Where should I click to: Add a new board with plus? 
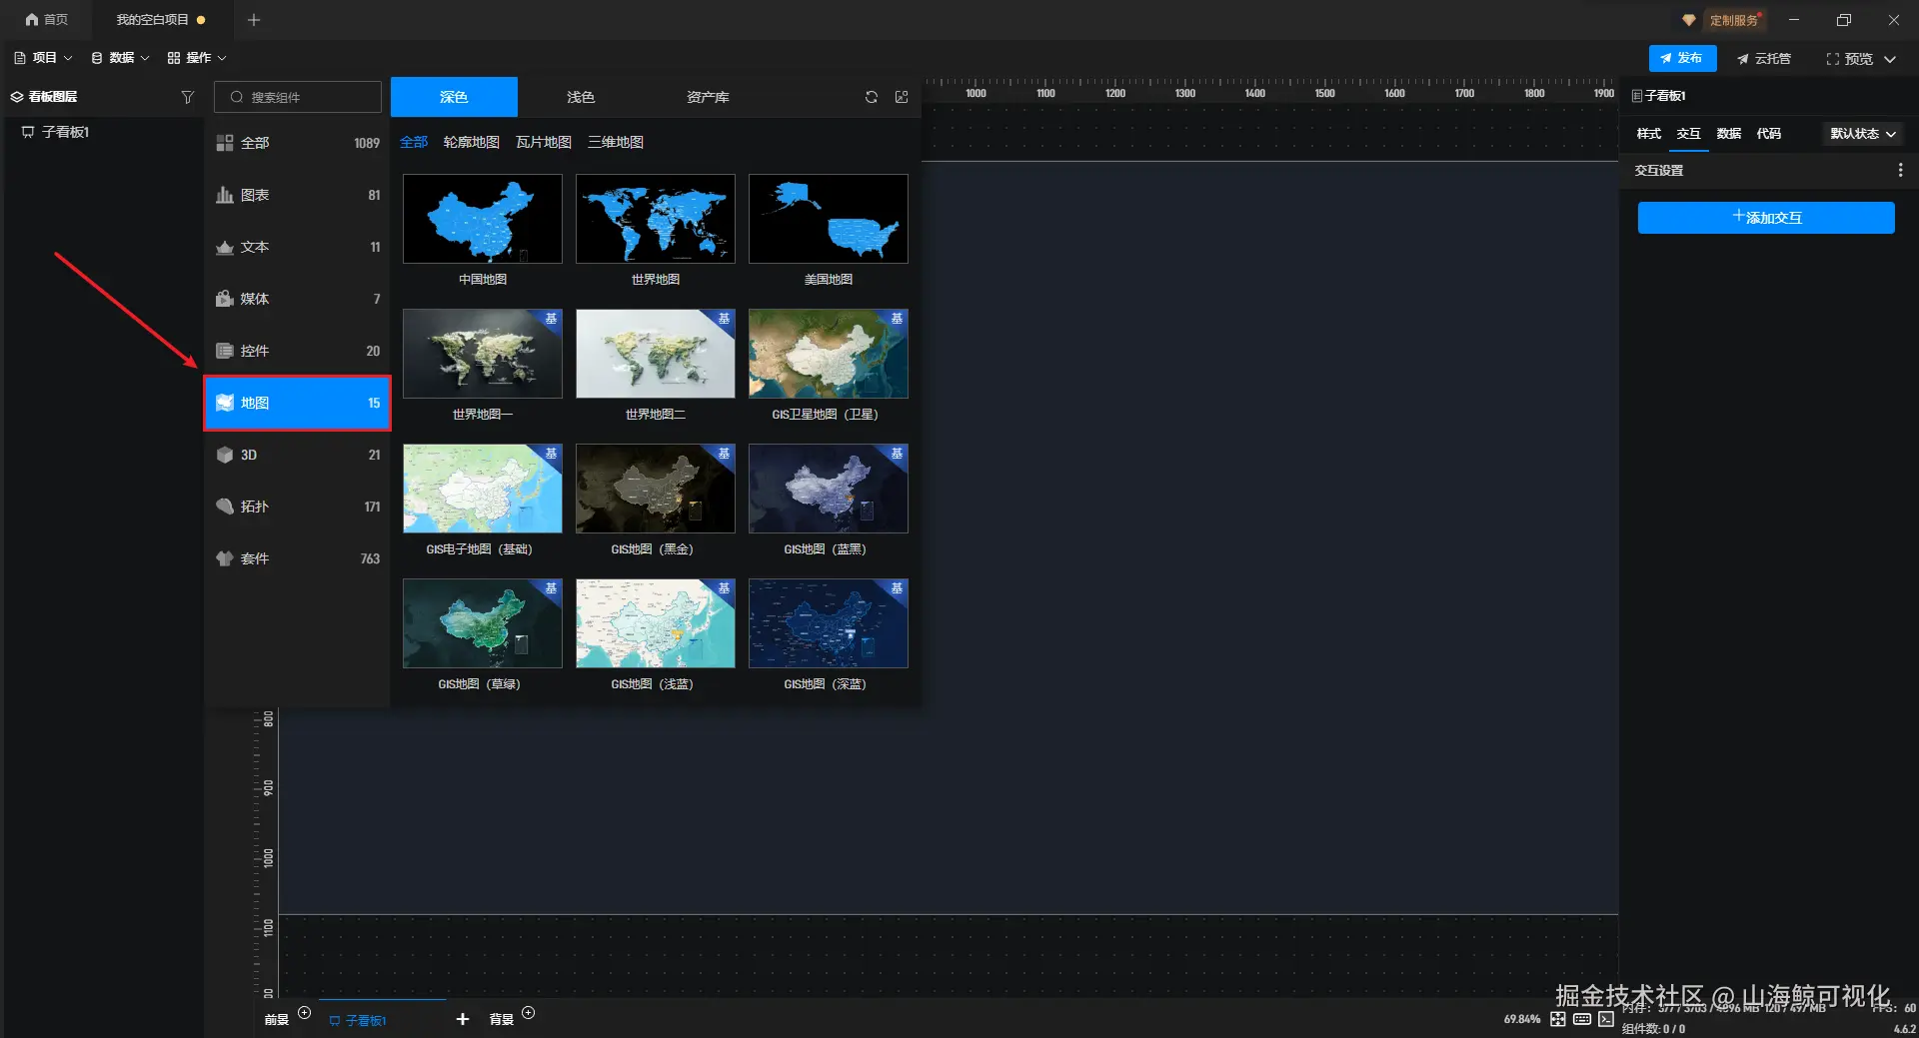point(463,1019)
